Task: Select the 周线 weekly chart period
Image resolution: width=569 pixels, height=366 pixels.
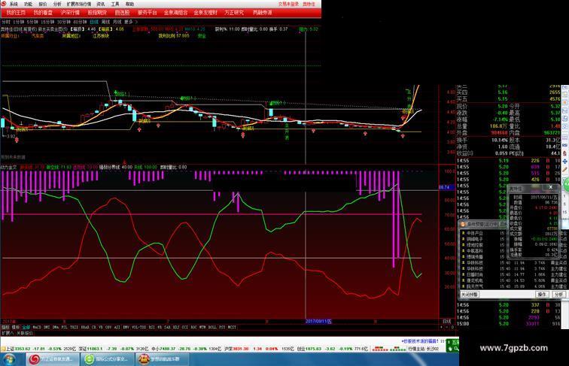Action: pos(105,22)
